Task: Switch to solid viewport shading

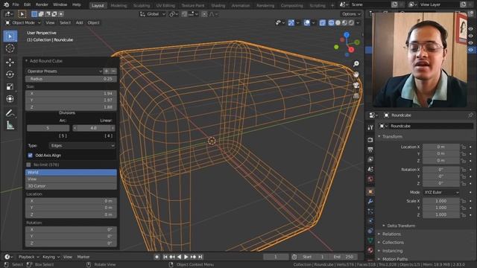Action: pos(338,23)
